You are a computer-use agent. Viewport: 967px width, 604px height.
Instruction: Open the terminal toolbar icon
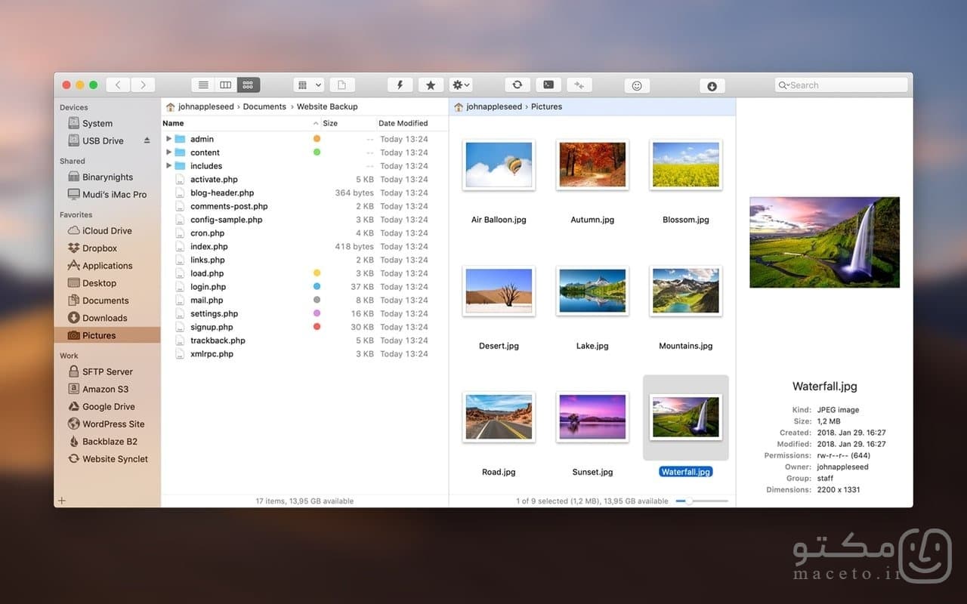[x=548, y=85]
